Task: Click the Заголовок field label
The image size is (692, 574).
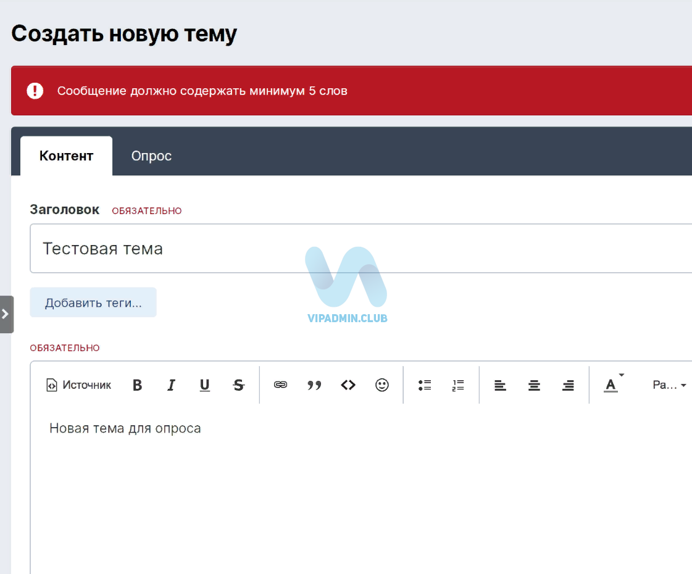Action: (64, 210)
